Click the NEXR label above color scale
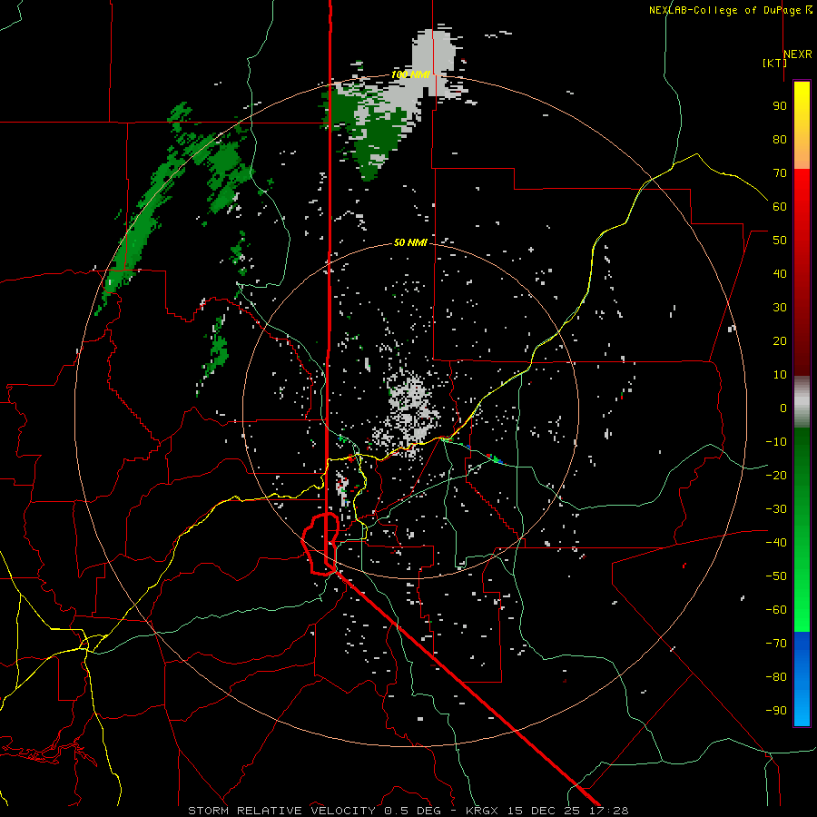The width and height of the screenshot is (817, 817). point(798,54)
